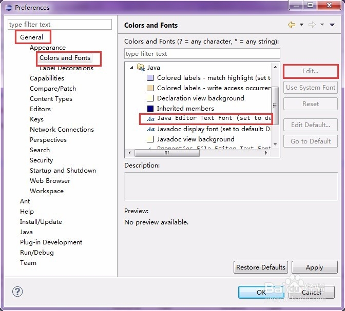Click the horizontal scroll right arrow

(266, 153)
